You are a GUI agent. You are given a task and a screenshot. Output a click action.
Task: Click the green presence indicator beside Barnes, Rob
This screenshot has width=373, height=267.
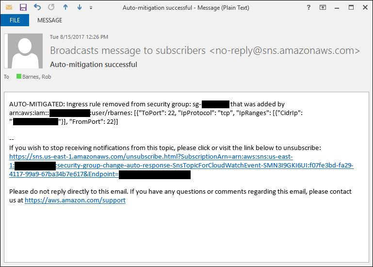(x=19, y=76)
